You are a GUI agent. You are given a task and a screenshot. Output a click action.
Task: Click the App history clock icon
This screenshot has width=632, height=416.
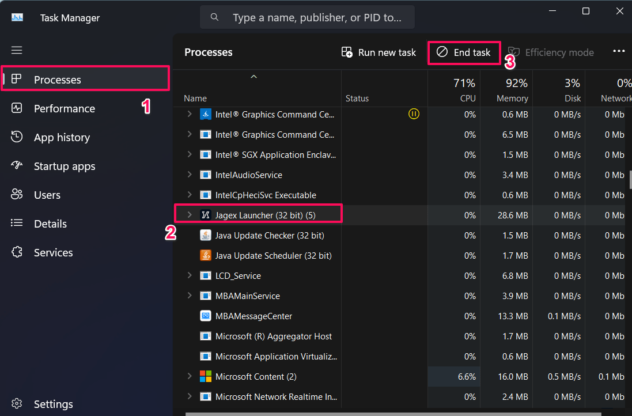click(17, 137)
